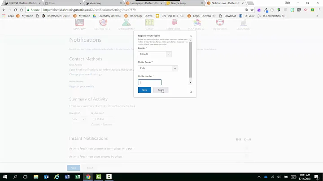
Task: Close the Register Your Mobile dialog
Action: coord(191,36)
